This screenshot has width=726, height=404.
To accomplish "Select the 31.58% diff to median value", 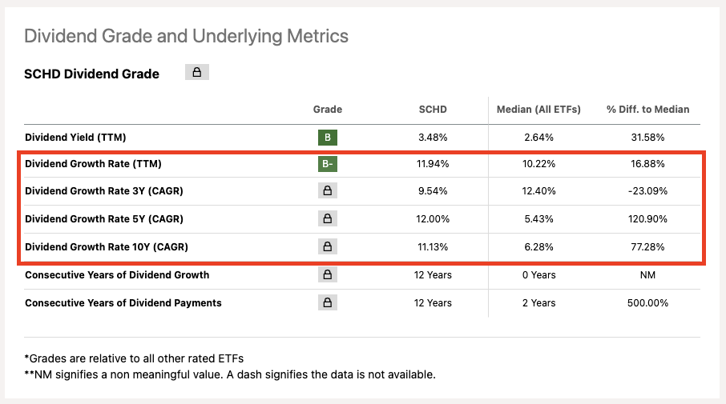I will click(647, 138).
